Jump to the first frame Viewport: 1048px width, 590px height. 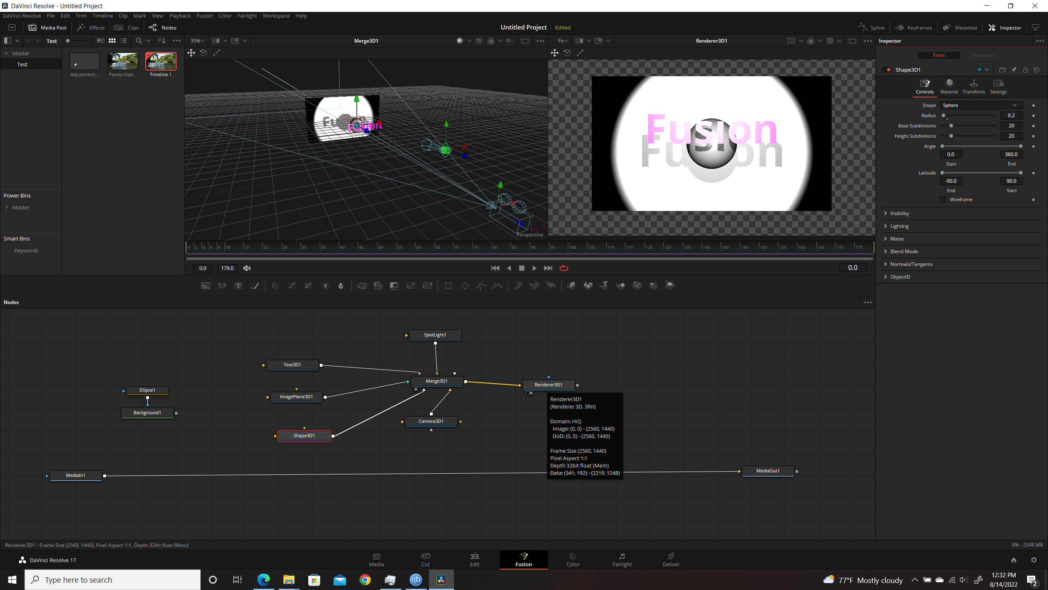(495, 268)
